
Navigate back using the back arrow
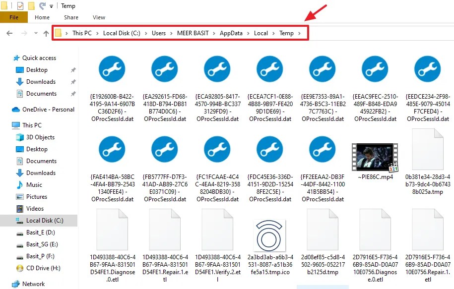[10, 33]
